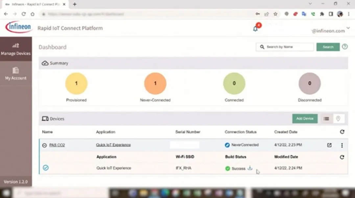
Task: Click the browser address bar
Action: pyautogui.click(x=147, y=14)
